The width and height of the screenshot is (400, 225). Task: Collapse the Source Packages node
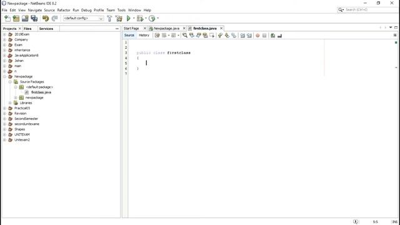click(10, 82)
